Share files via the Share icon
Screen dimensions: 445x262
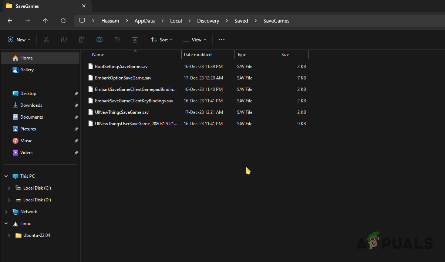117,40
